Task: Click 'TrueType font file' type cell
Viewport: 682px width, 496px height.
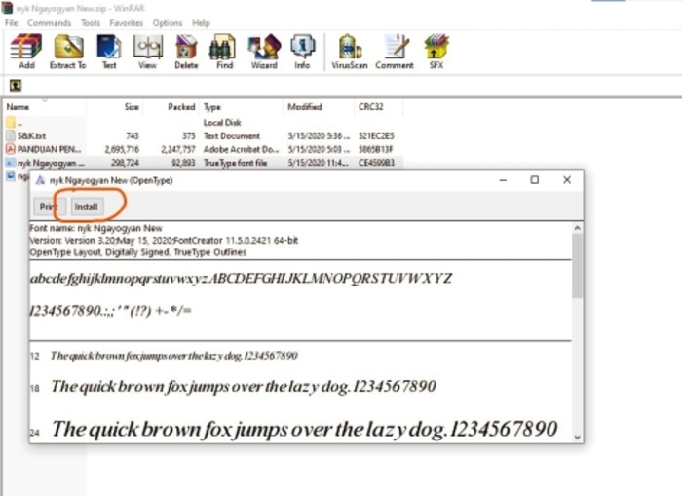Action: pyautogui.click(x=236, y=163)
